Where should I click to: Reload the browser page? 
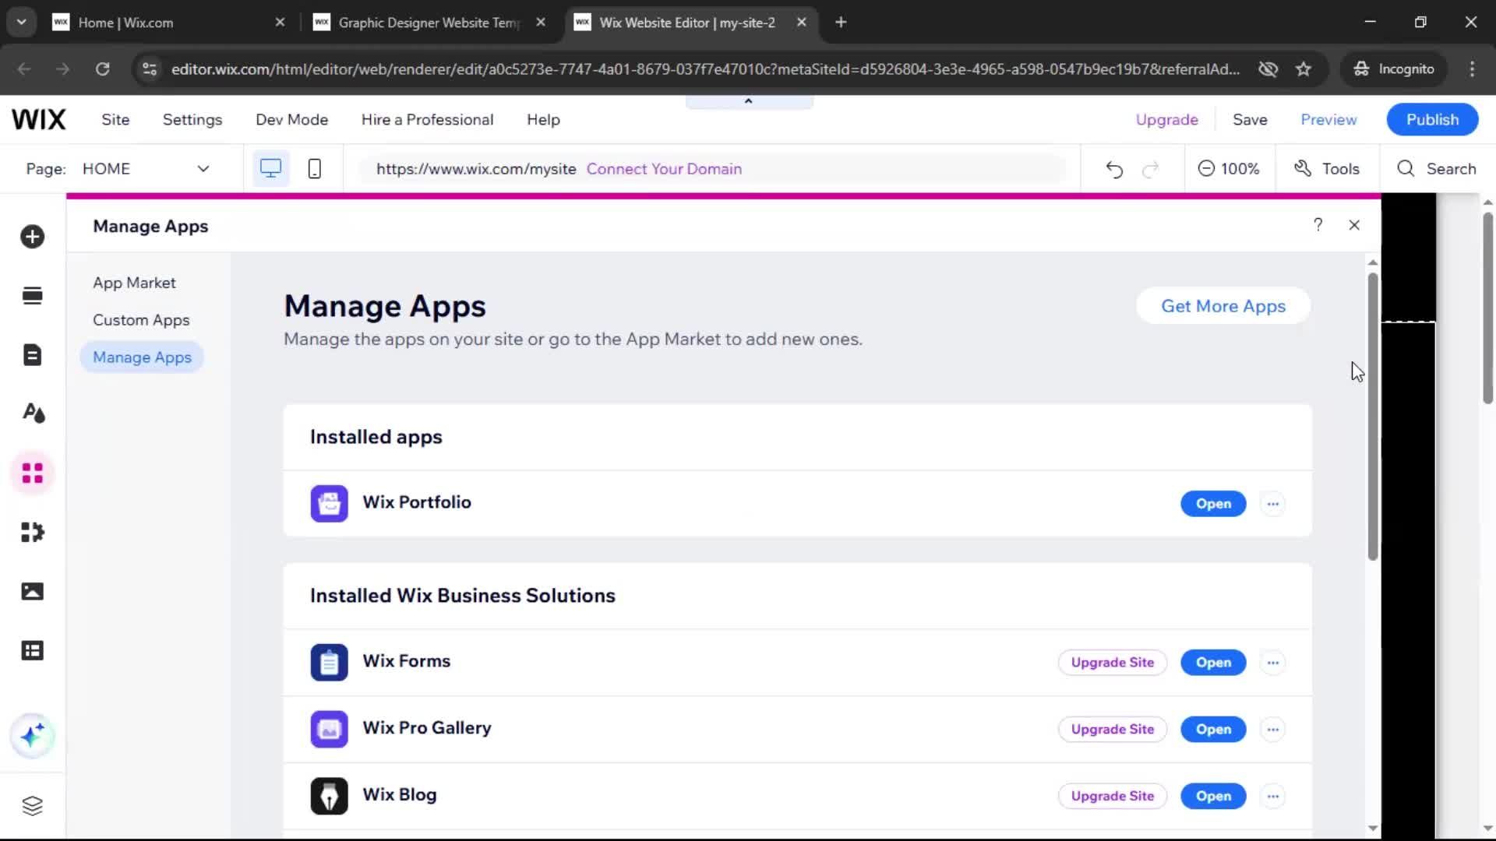click(x=102, y=69)
